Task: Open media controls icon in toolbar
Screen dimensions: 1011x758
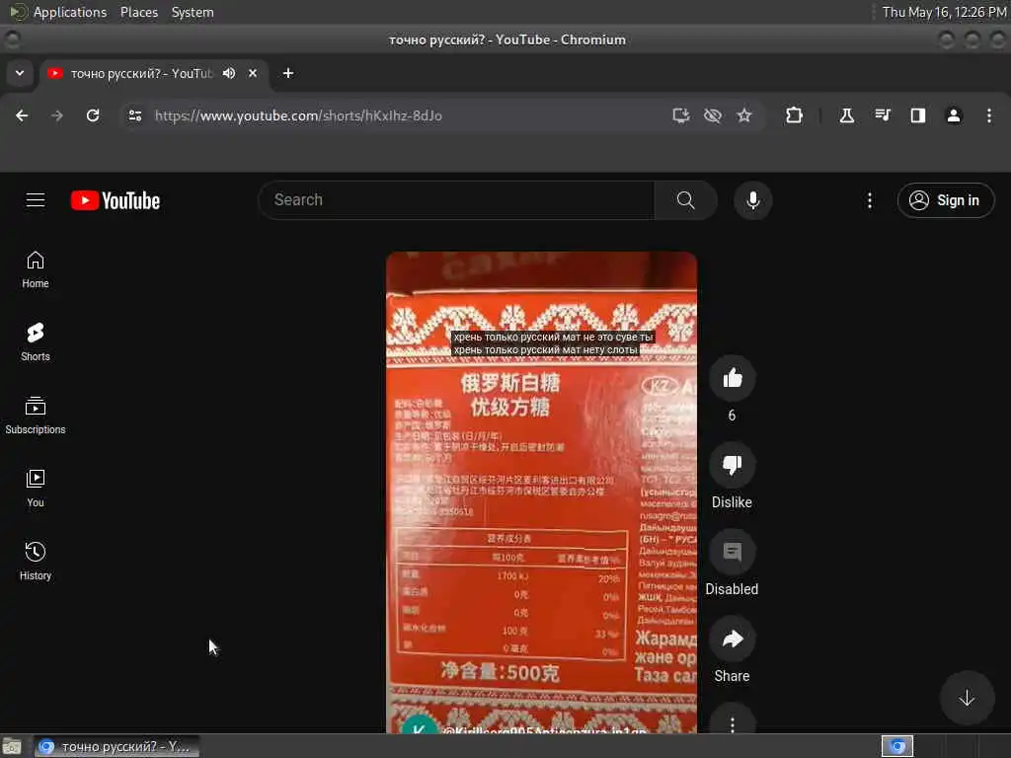Action: click(x=883, y=115)
